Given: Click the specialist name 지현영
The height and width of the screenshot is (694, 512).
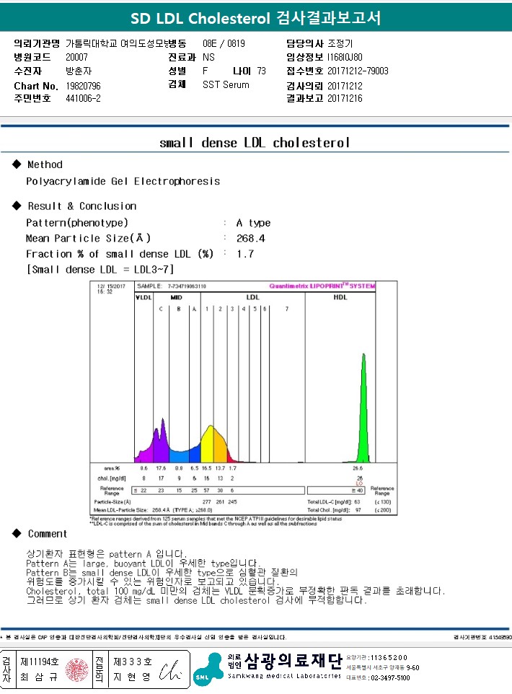Looking at the screenshot, I should pos(132,677).
